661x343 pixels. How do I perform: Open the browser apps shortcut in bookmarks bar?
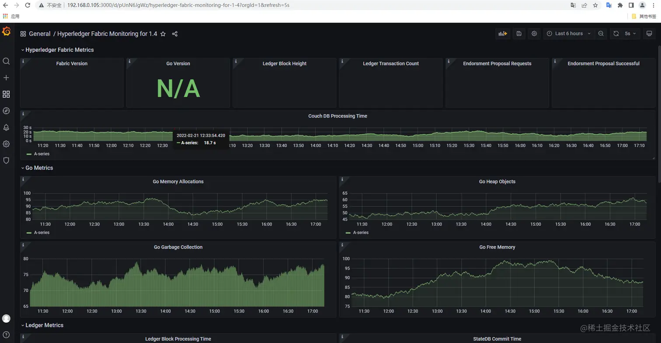point(11,16)
